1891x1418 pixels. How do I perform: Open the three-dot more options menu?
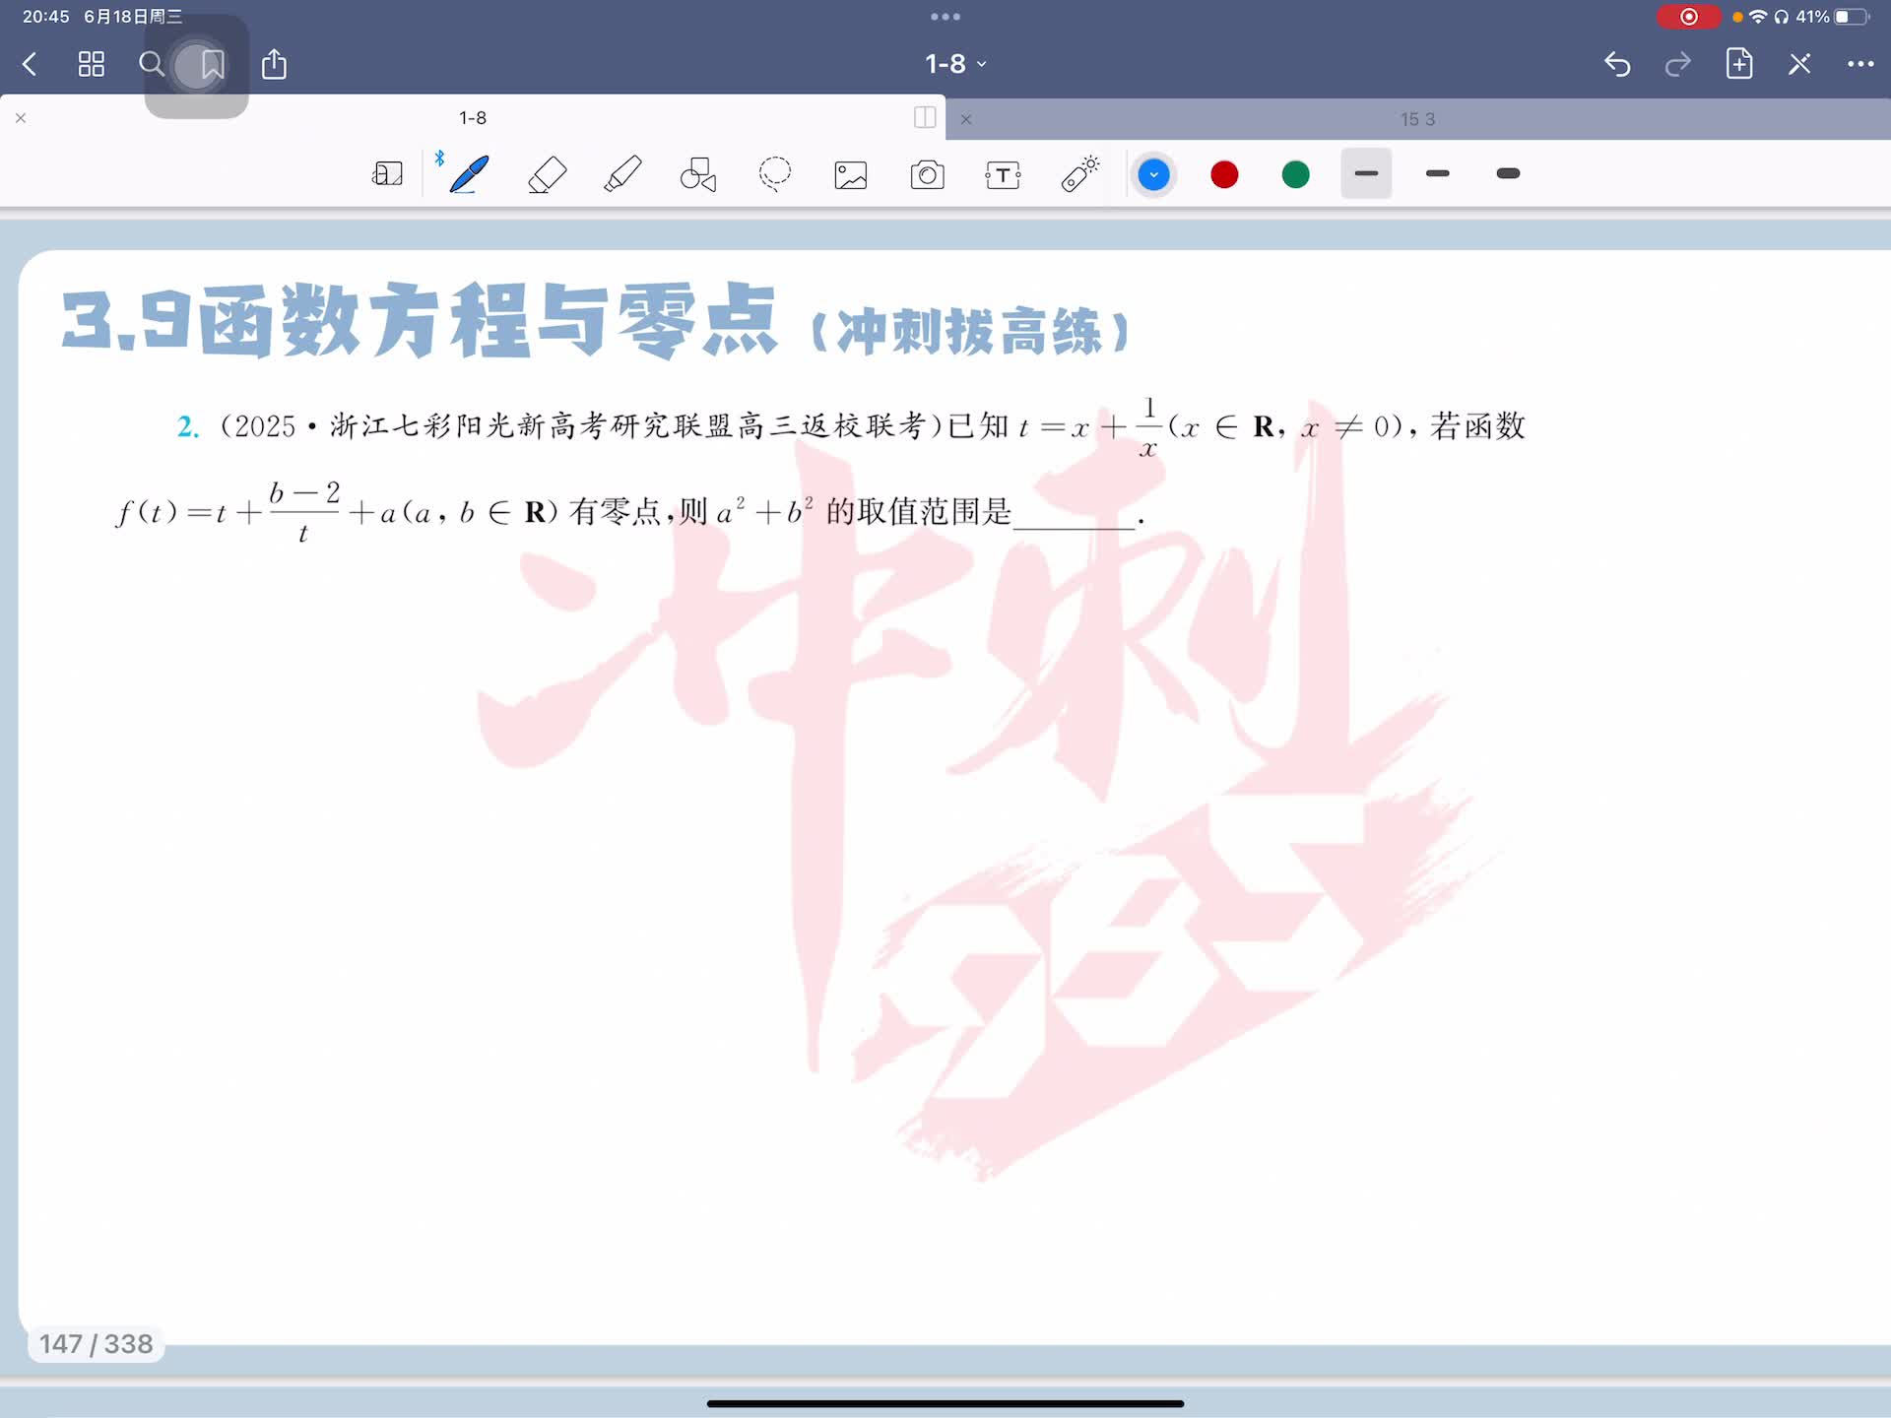coord(1859,64)
